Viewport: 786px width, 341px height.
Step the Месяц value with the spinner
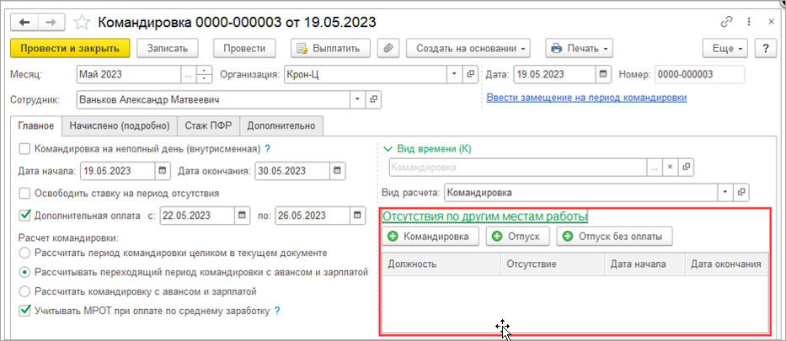pyautogui.click(x=204, y=74)
